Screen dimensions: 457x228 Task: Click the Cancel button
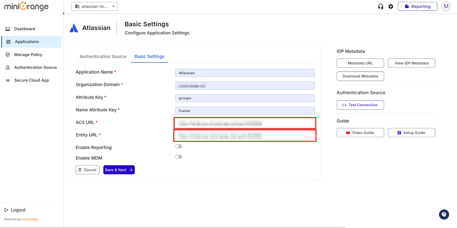click(x=87, y=170)
